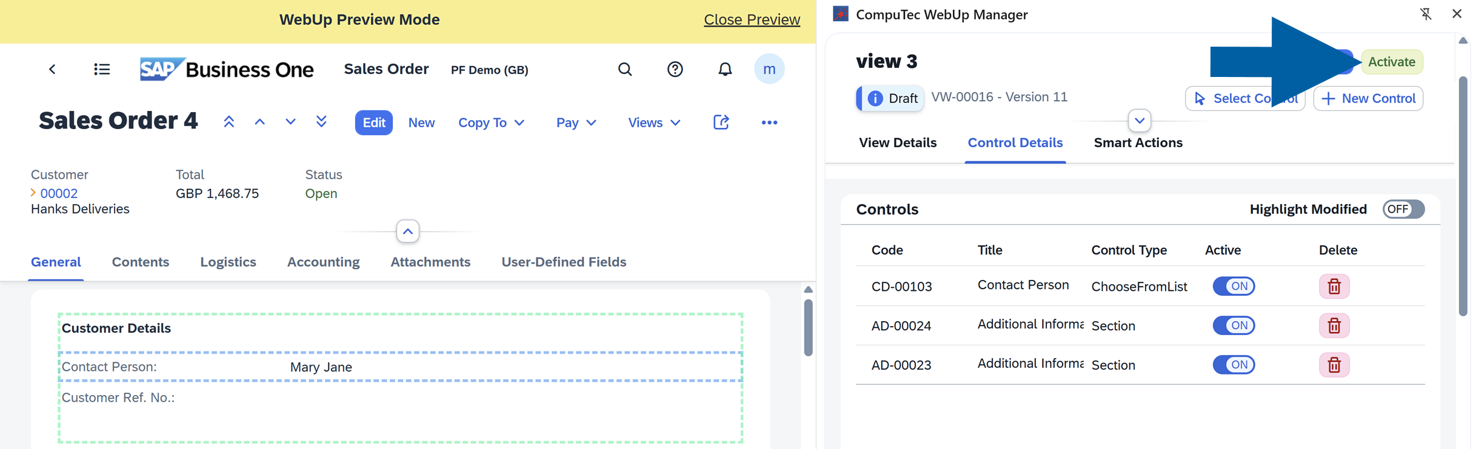Open the search magnifier icon

tap(625, 69)
